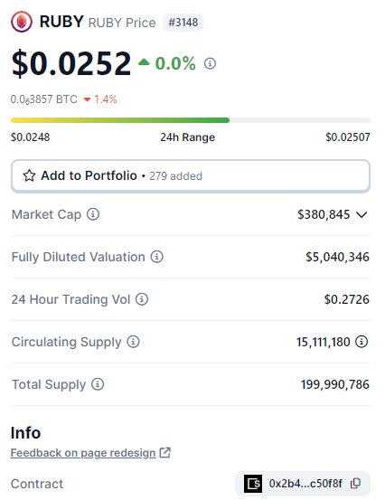
Task: Click the $0.0248 range low value
Action: pos(31,137)
